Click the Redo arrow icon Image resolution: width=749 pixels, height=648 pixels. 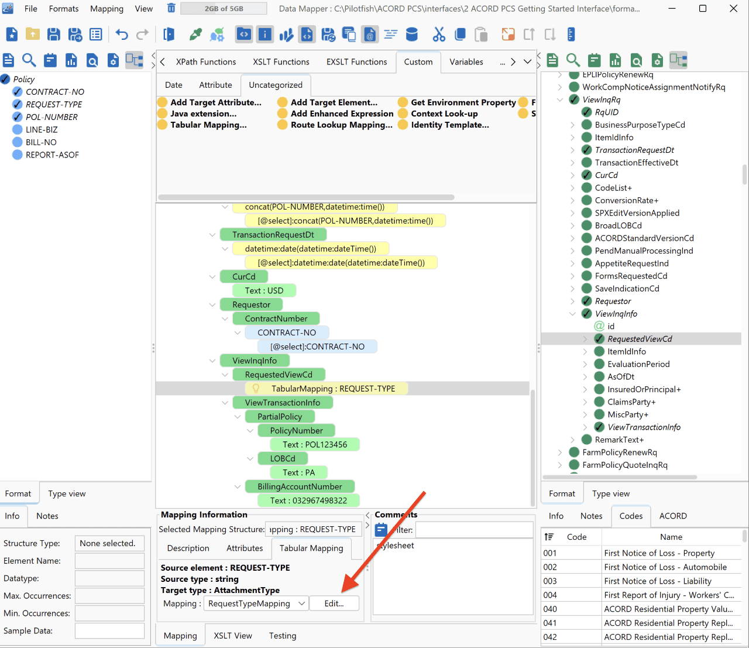pos(142,35)
